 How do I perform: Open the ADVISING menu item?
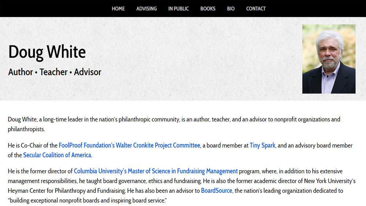coord(147,9)
